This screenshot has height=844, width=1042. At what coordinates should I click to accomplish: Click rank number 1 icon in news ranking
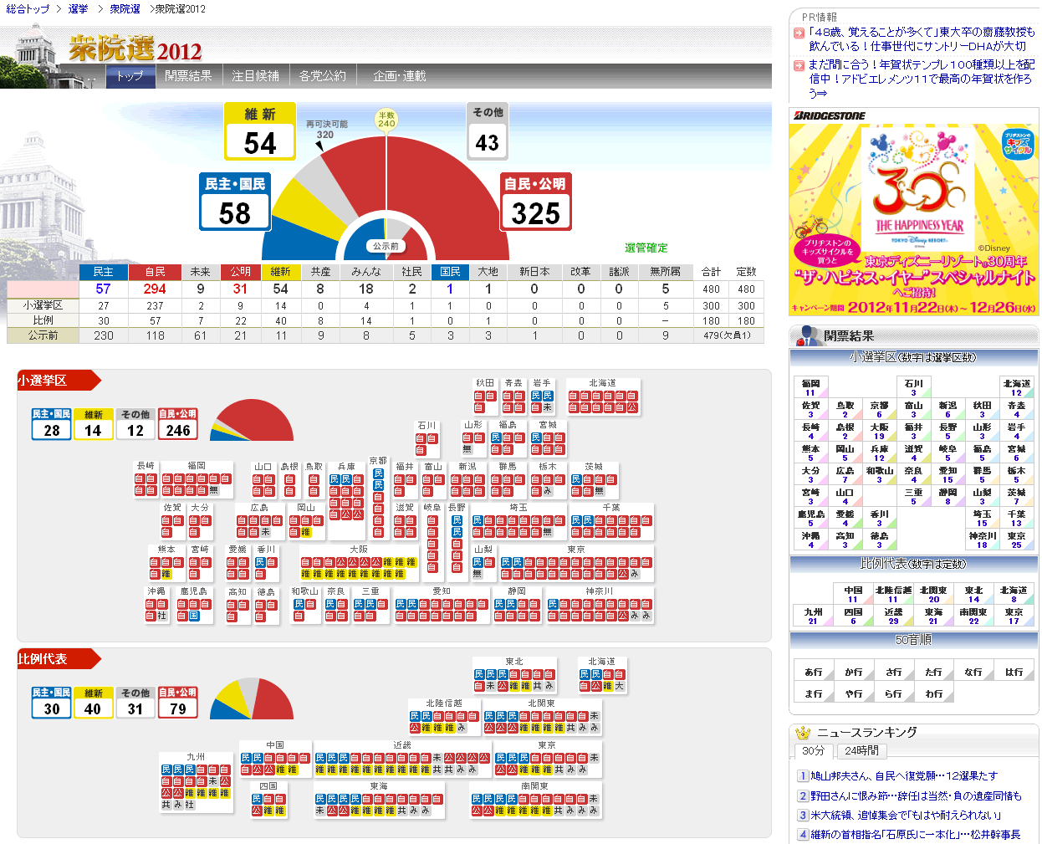coord(803,776)
